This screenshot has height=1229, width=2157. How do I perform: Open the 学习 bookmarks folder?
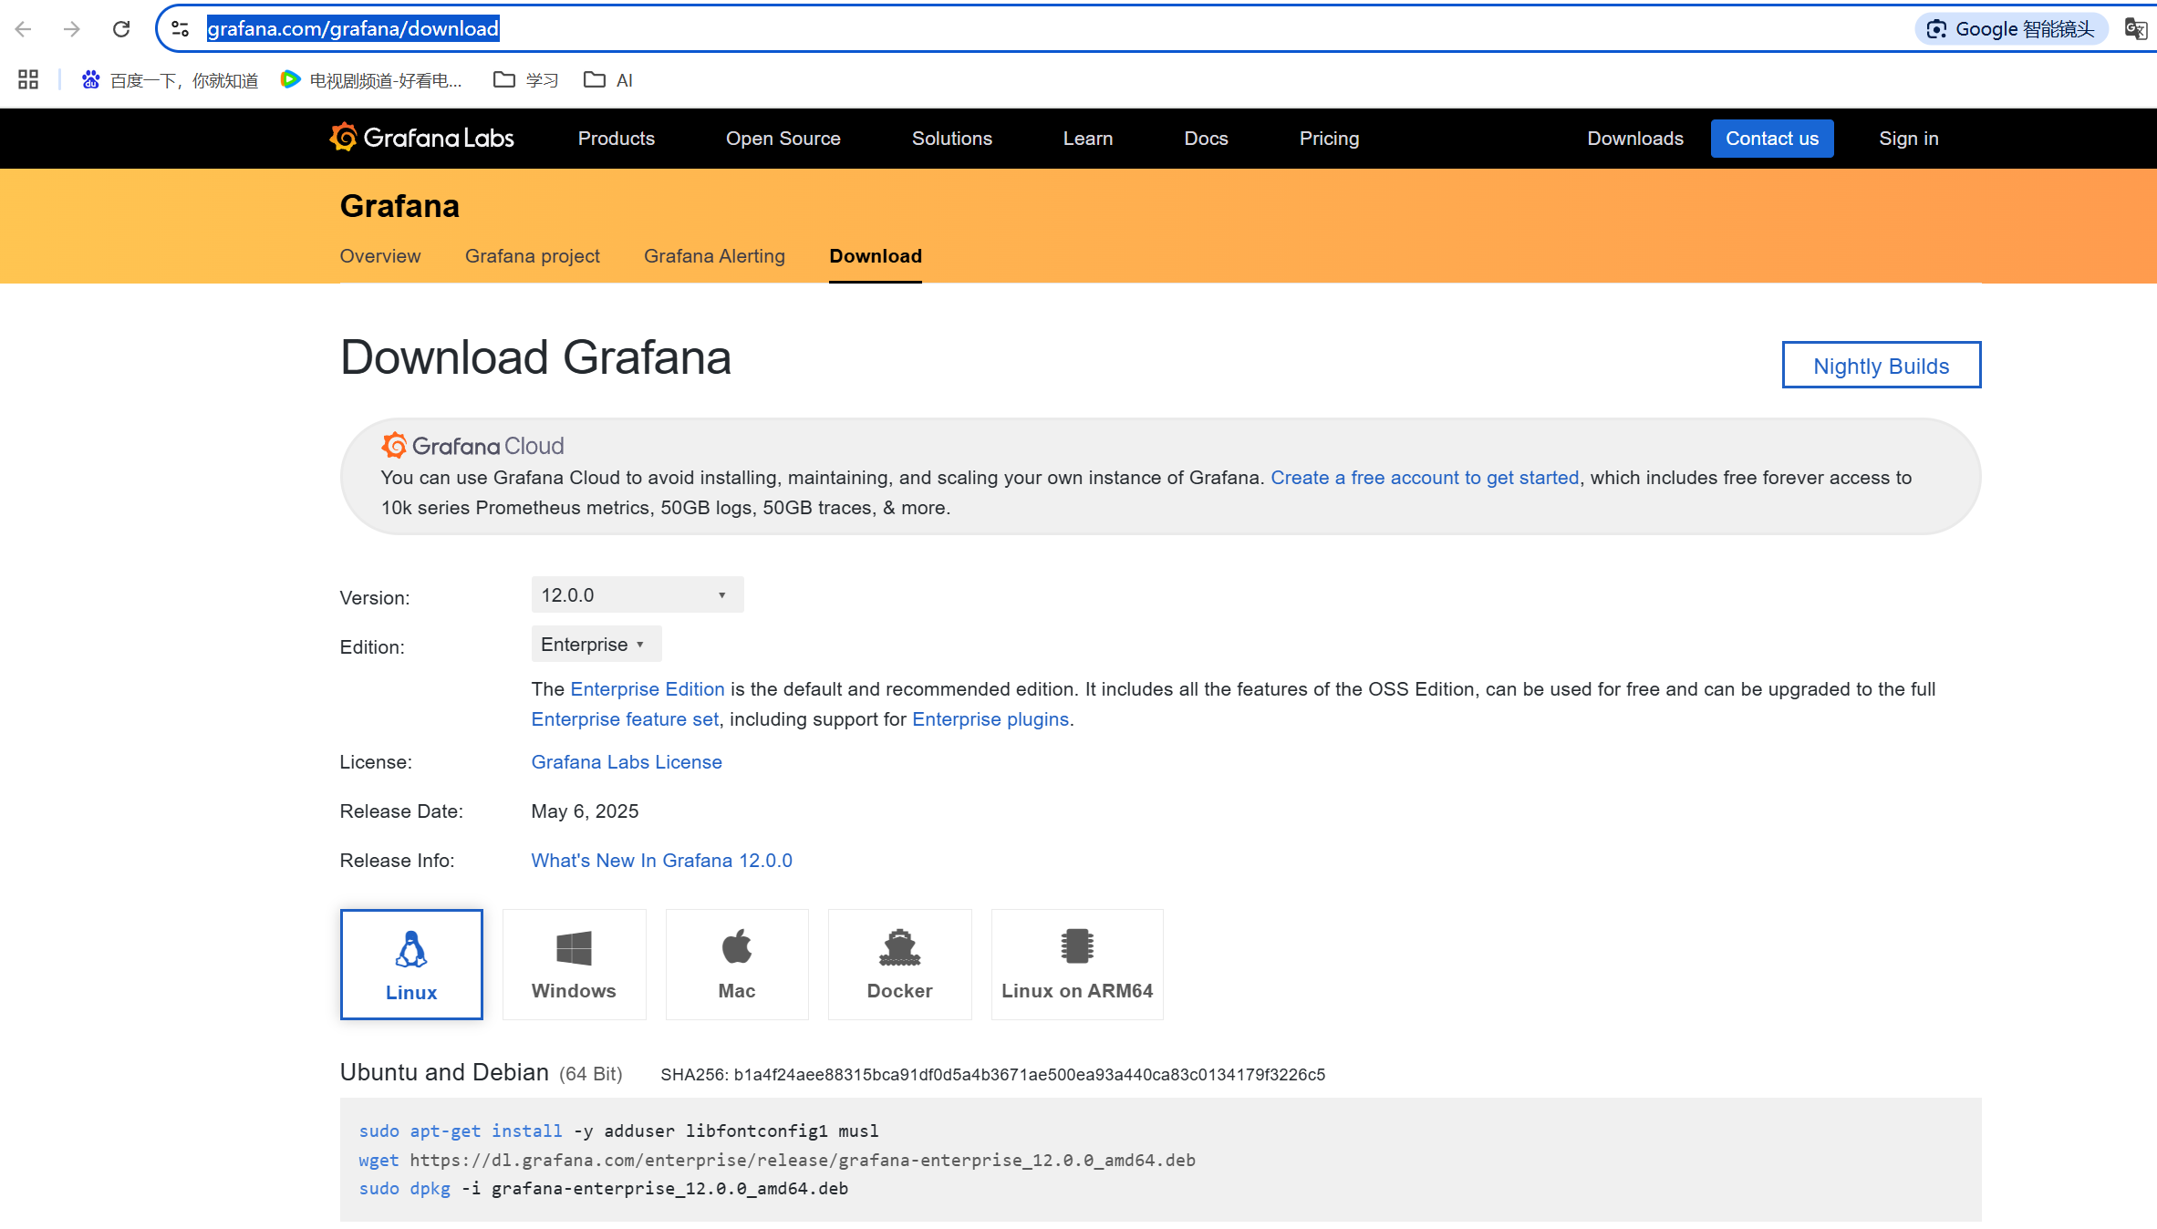[x=525, y=80]
